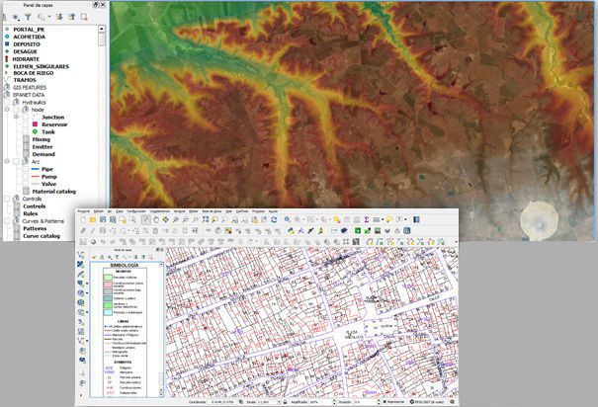Click the layers panel filter icon
Viewport: 598px width, 407px height.
[x=27, y=17]
